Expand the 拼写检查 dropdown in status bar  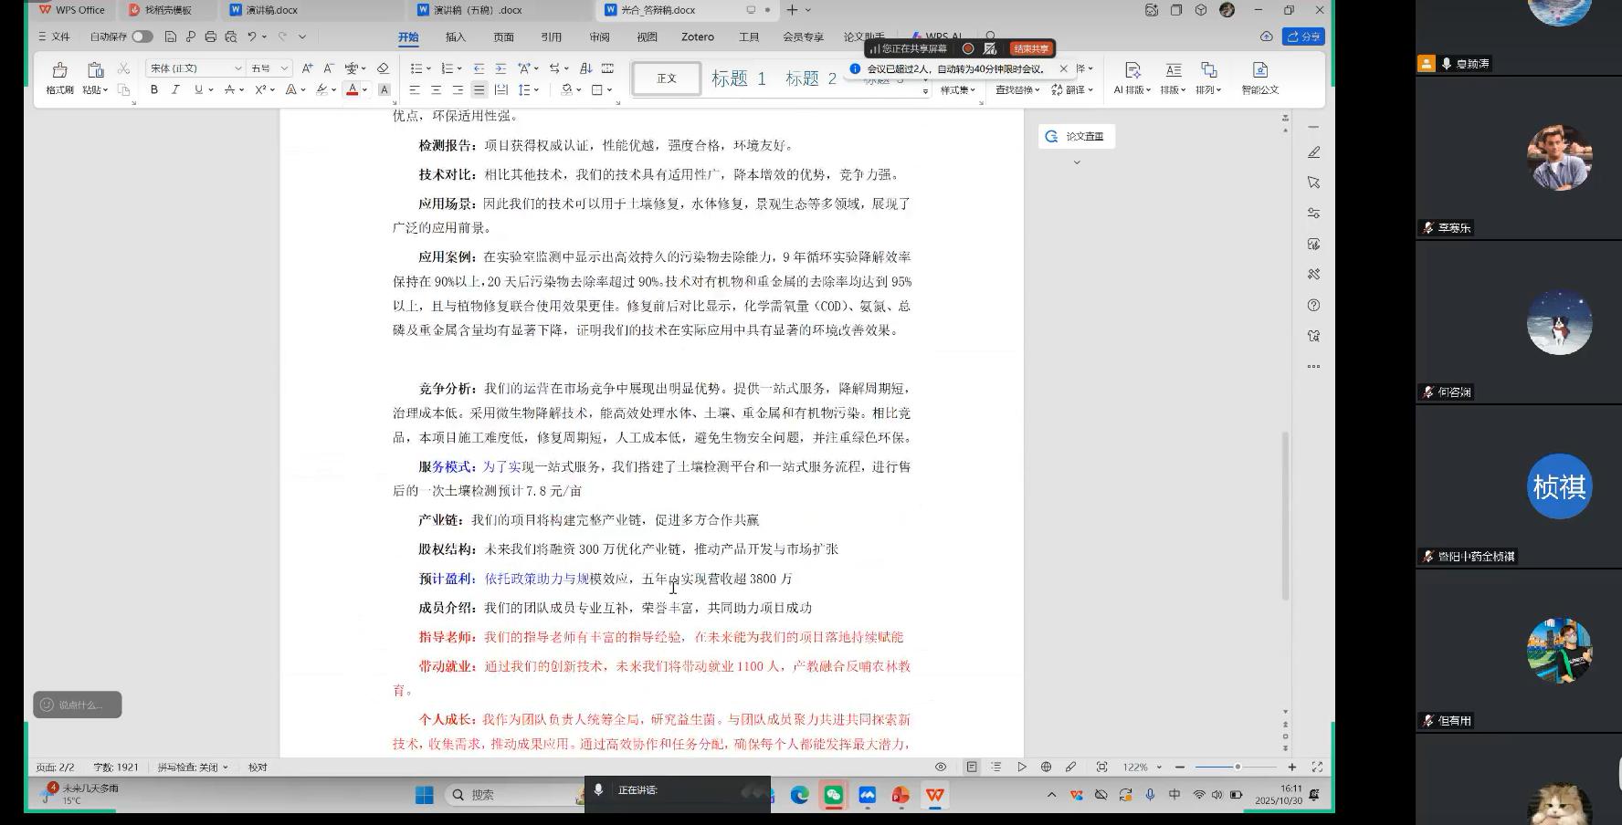click(x=193, y=767)
